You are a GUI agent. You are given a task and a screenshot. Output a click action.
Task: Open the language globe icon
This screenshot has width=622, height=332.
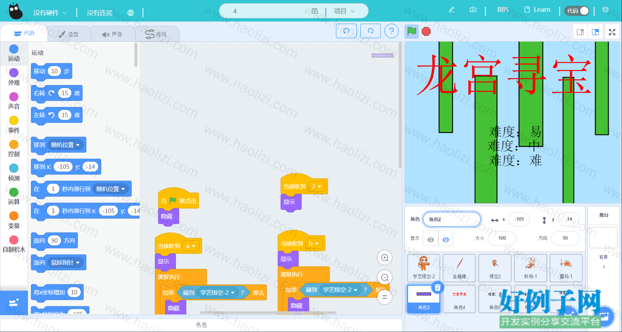131,13
